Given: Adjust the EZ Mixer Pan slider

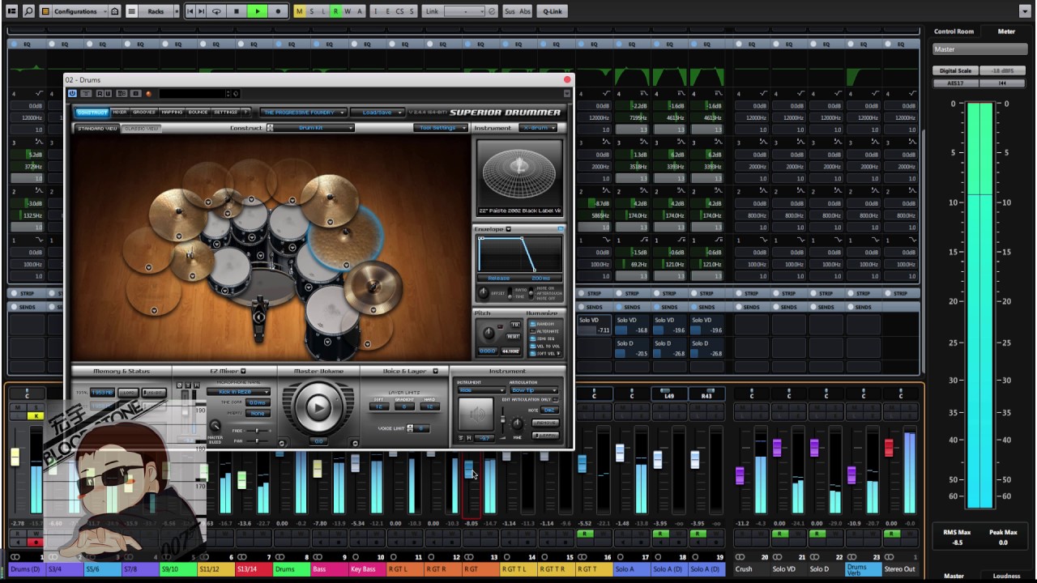Looking at the screenshot, I should (258, 440).
